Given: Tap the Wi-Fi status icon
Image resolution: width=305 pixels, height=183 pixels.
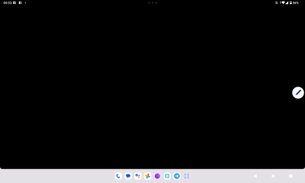Looking at the screenshot, I should click(x=283, y=3).
